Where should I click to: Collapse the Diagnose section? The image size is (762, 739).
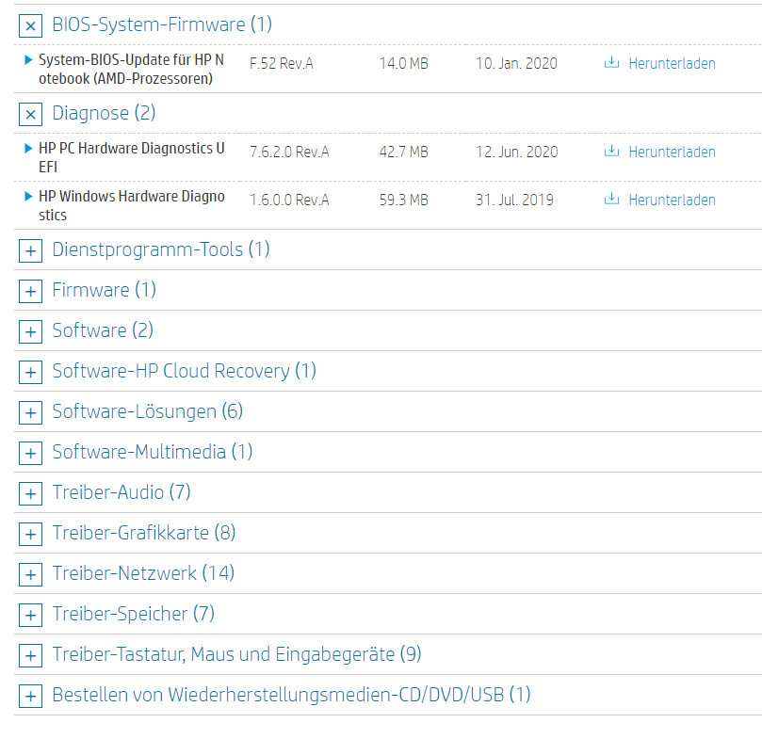(31, 114)
